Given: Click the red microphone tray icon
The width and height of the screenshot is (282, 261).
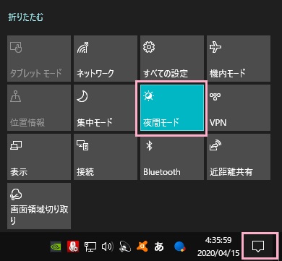Looking at the screenshot, I should [73, 247].
